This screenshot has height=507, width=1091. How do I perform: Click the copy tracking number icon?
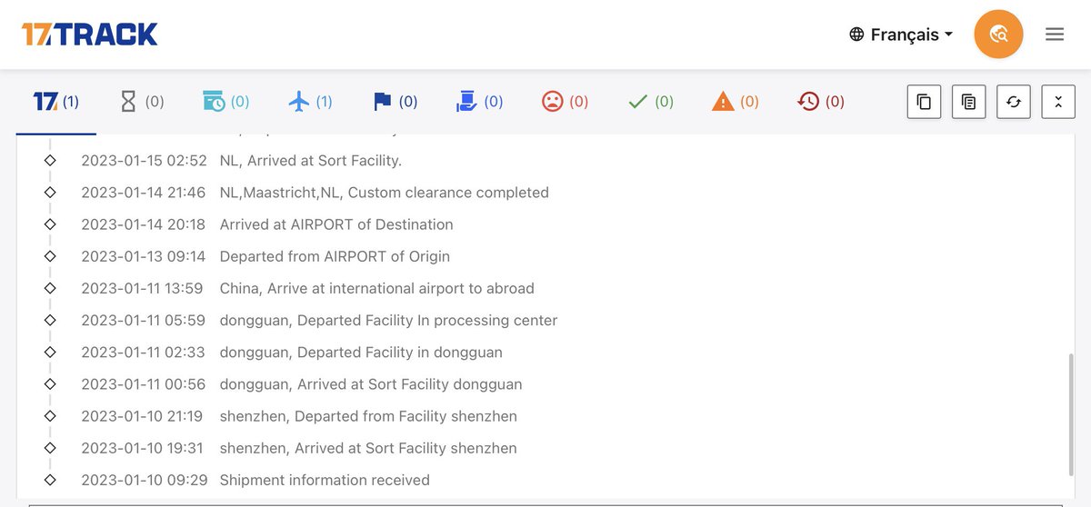(924, 102)
